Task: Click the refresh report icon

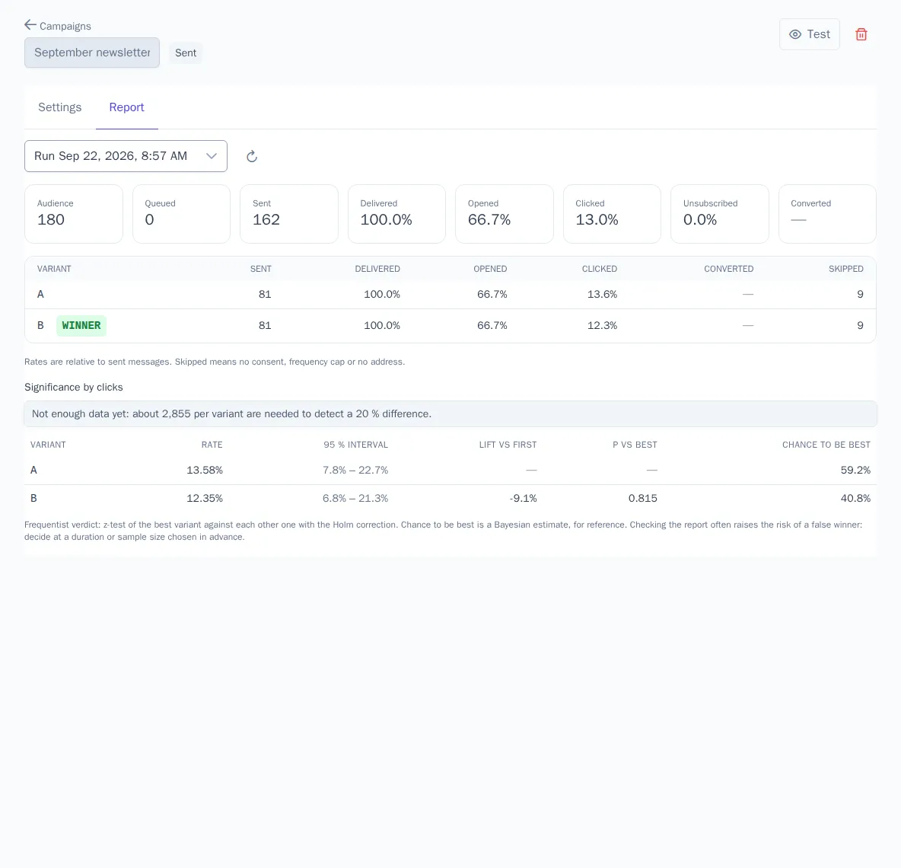Action: pyautogui.click(x=252, y=156)
